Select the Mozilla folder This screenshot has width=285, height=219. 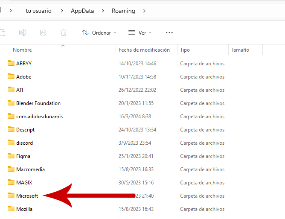[x=24, y=209]
